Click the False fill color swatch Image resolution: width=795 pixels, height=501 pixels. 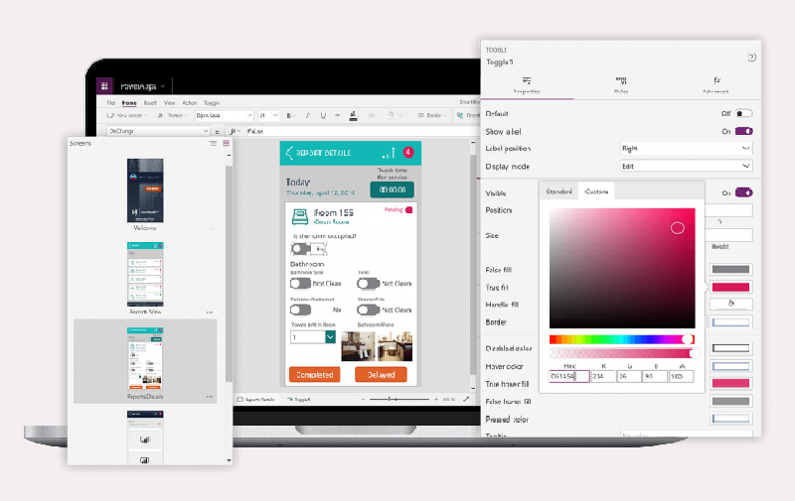pyautogui.click(x=730, y=269)
